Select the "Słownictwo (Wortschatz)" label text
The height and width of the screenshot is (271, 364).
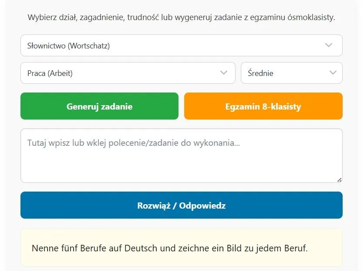(x=68, y=45)
